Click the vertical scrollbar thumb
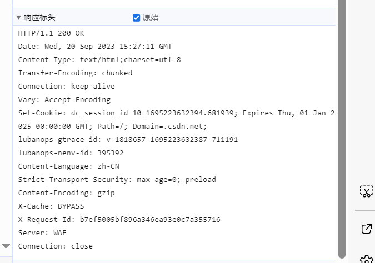The width and height of the screenshot is (375, 263). click(x=342, y=128)
